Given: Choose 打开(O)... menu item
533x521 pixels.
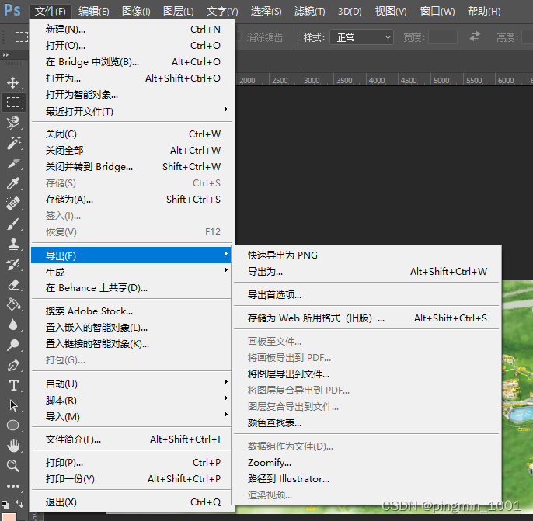Looking at the screenshot, I should pyautogui.click(x=131, y=46).
